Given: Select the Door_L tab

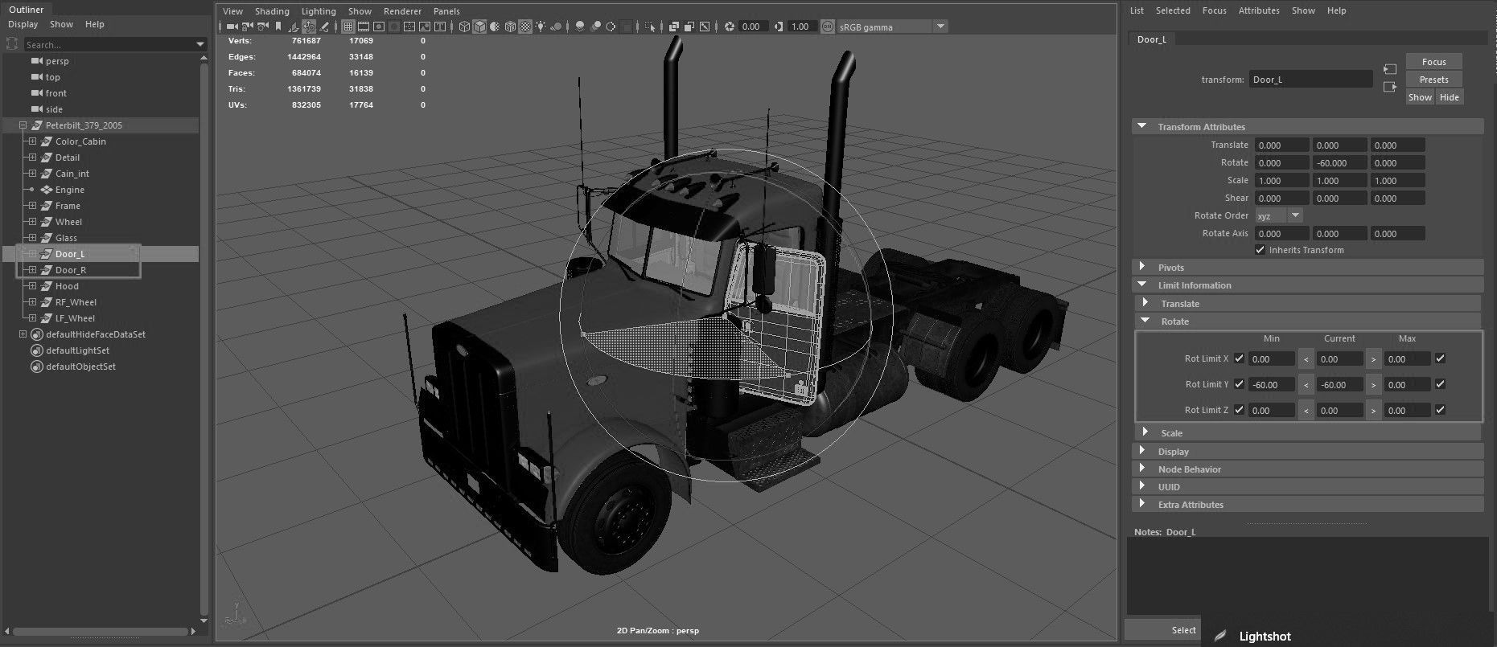Looking at the screenshot, I should click(x=1152, y=39).
